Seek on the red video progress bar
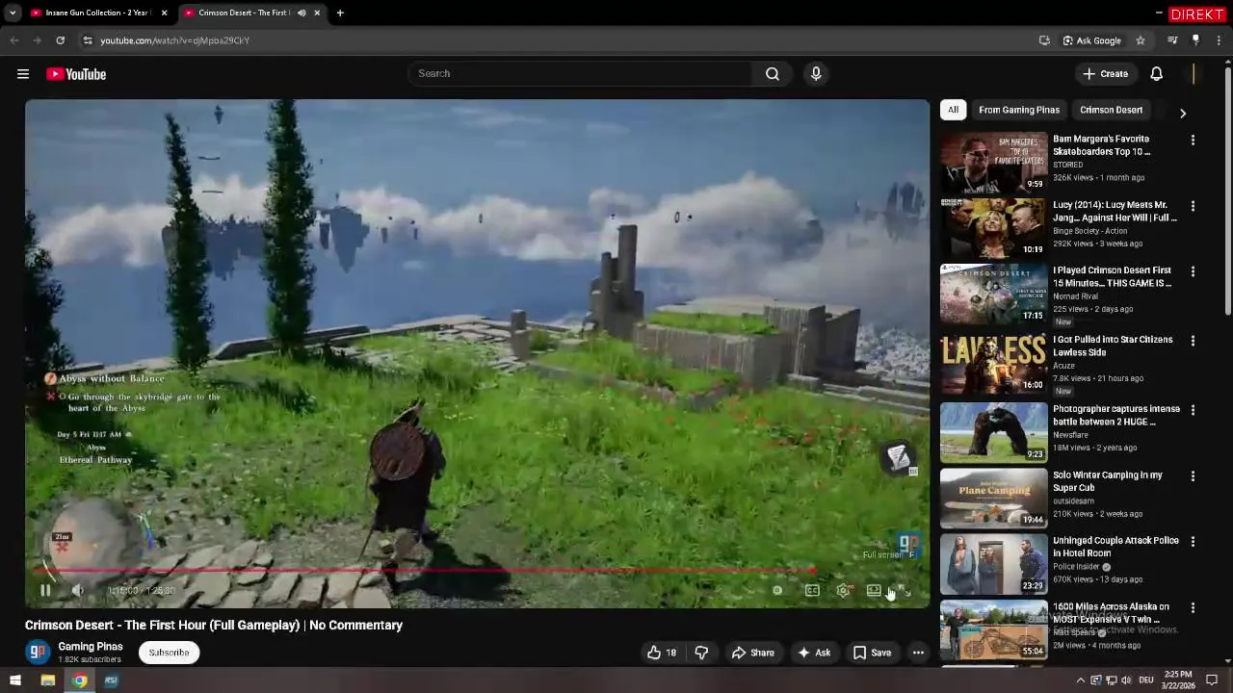The height and width of the screenshot is (693, 1233). coord(477,571)
